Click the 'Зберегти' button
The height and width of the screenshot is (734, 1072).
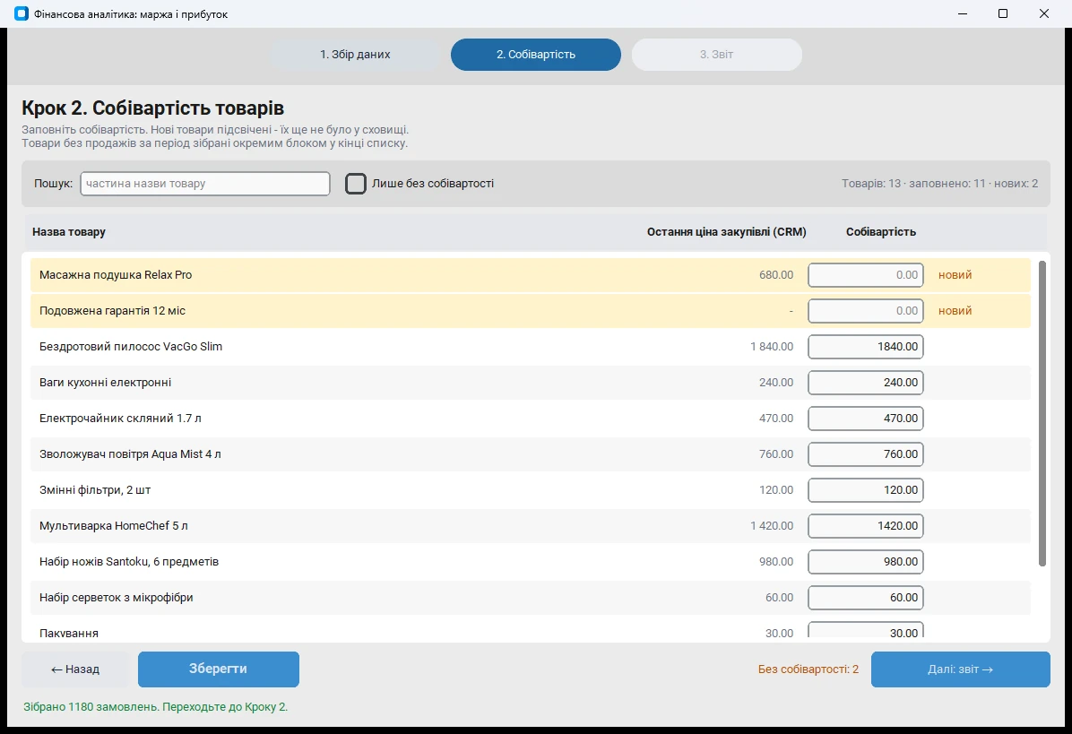pos(218,669)
